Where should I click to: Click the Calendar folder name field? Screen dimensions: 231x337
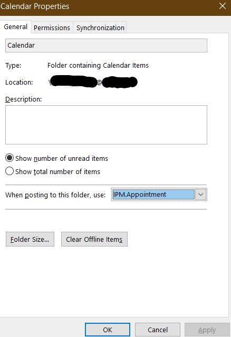pos(106,45)
